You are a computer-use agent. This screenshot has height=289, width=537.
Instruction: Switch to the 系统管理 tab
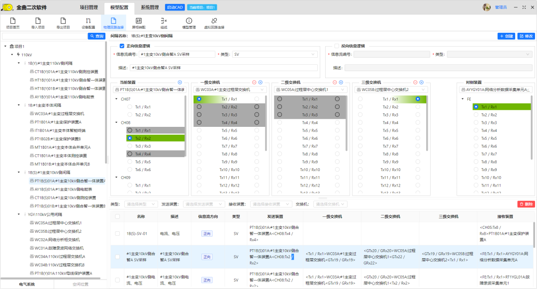(x=150, y=7)
